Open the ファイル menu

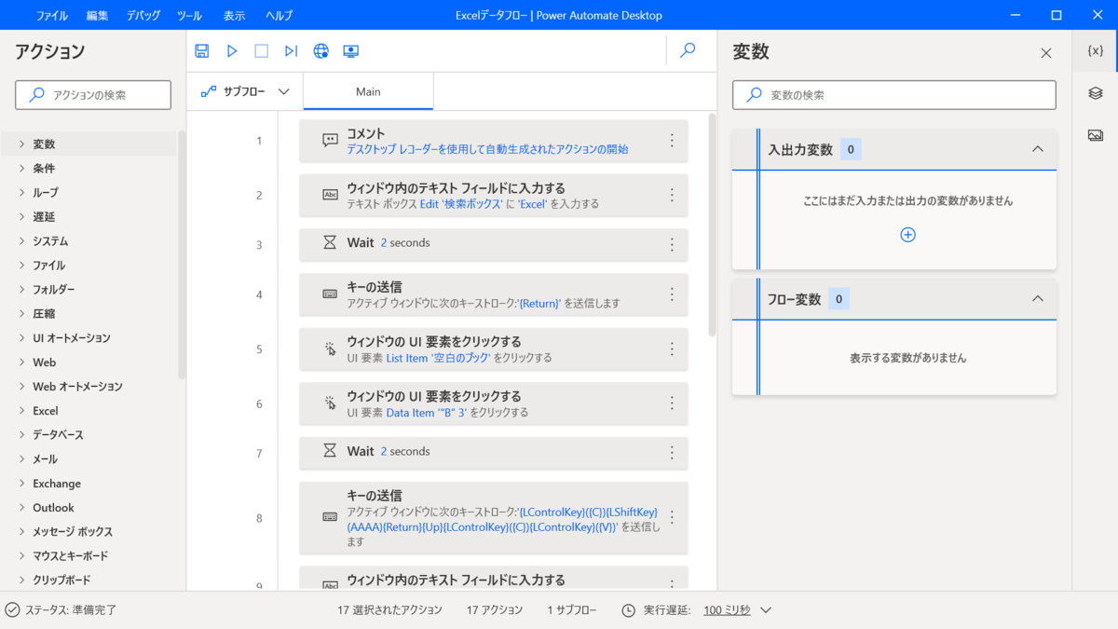click(52, 15)
